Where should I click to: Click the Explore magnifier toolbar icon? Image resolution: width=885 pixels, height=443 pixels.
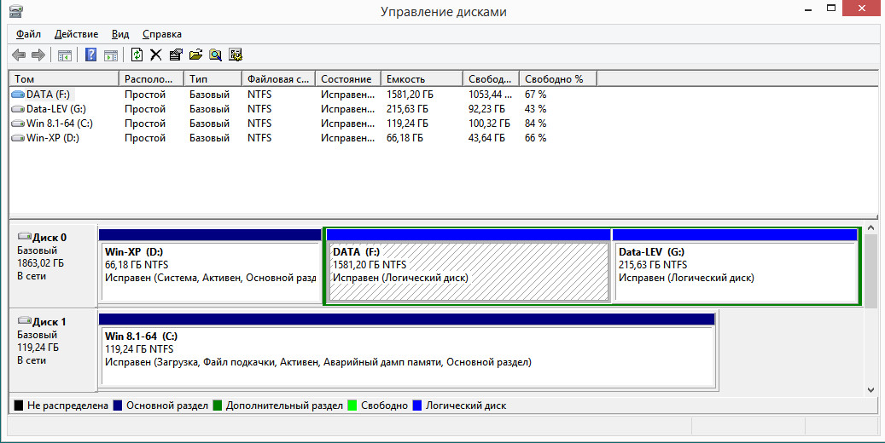[x=215, y=55]
